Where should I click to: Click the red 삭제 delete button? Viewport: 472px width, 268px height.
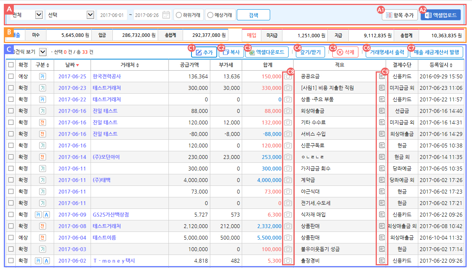(345, 52)
